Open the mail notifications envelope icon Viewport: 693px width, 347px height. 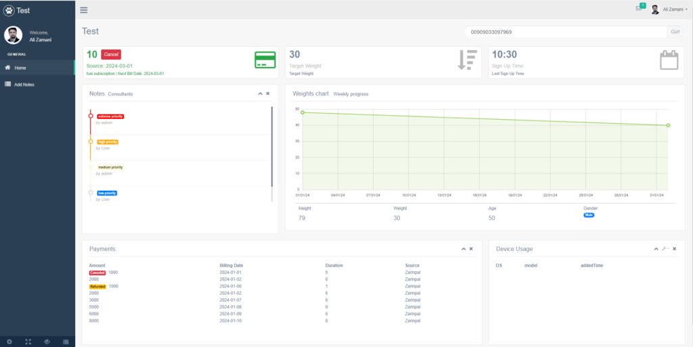639,8
